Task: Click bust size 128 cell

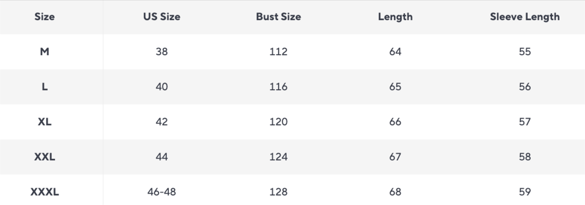Action: click(x=278, y=192)
